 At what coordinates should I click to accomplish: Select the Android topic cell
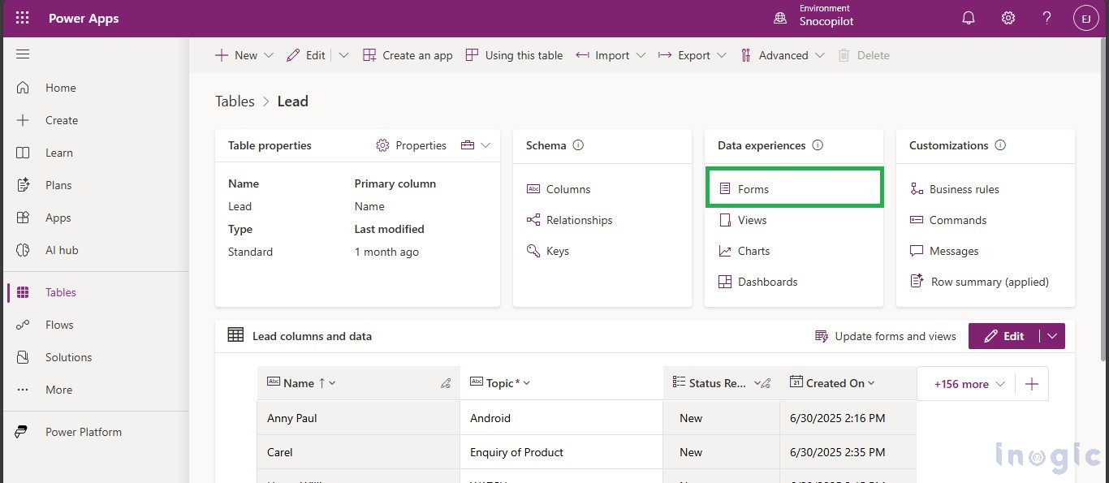point(561,418)
